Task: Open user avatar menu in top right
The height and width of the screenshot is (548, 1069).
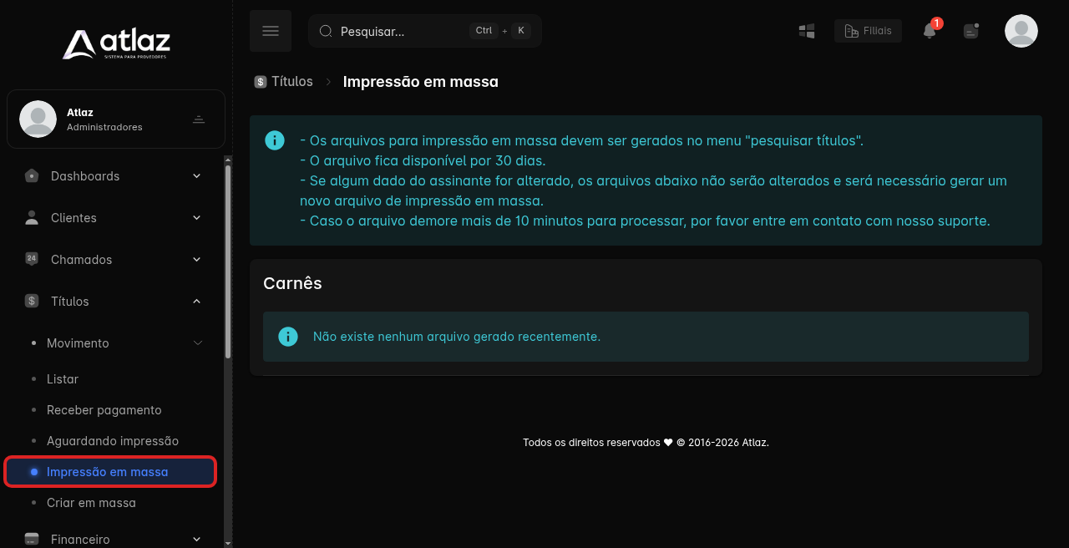Action: click(x=1021, y=31)
